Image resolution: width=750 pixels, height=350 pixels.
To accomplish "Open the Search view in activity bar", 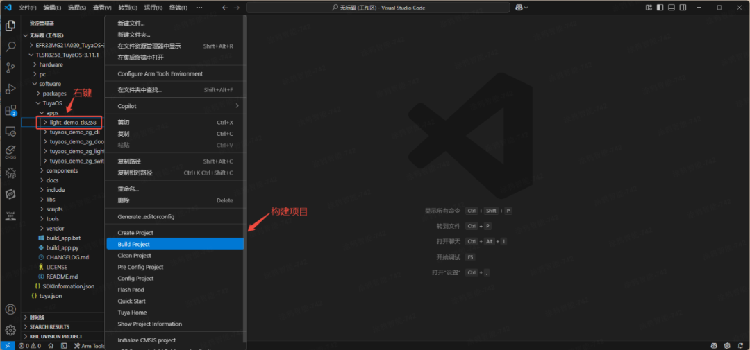I will (10, 47).
